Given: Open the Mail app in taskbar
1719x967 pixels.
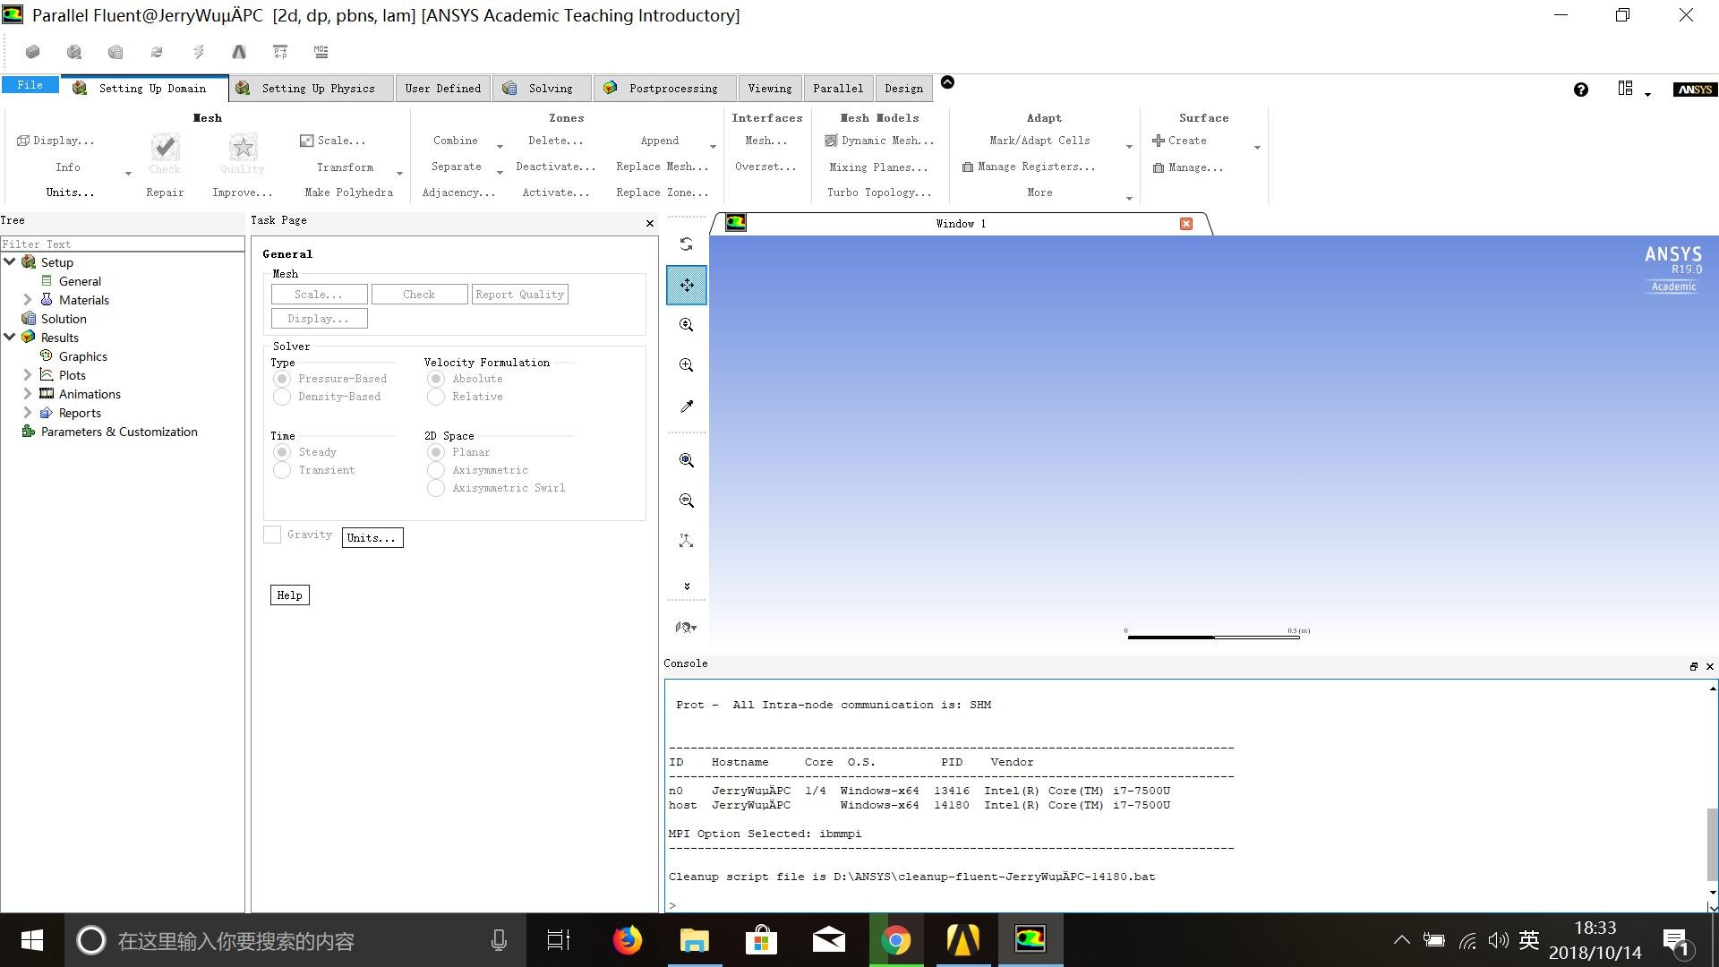Looking at the screenshot, I should tap(829, 940).
